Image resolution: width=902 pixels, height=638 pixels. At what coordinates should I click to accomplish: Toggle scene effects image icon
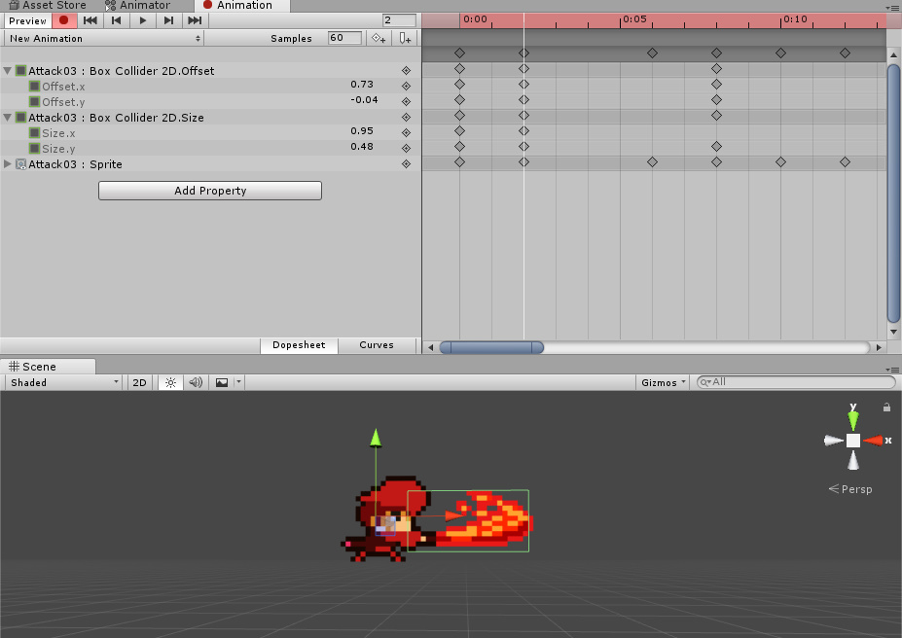coord(222,383)
